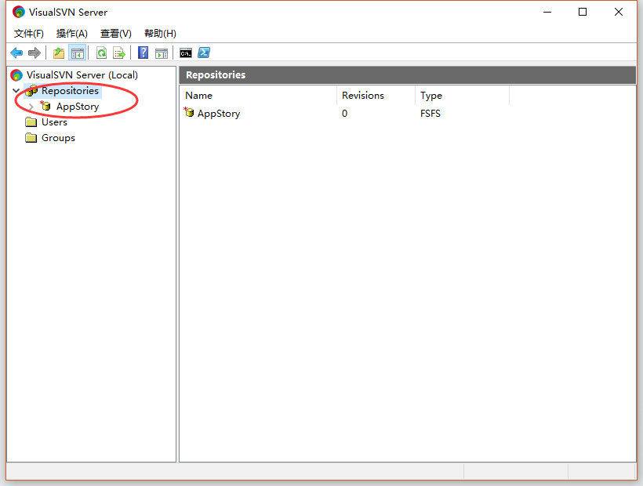643x486 pixels.
Task: Maximize the VisualSVN Server window
Action: [583, 12]
